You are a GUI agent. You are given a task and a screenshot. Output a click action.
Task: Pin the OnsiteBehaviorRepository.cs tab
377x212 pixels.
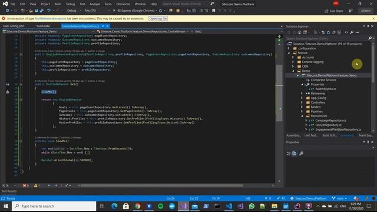(103, 26)
